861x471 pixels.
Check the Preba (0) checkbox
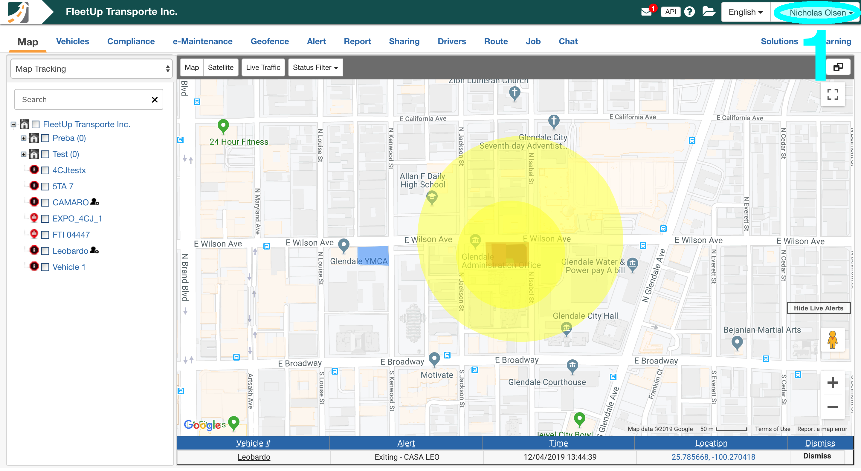click(x=45, y=138)
